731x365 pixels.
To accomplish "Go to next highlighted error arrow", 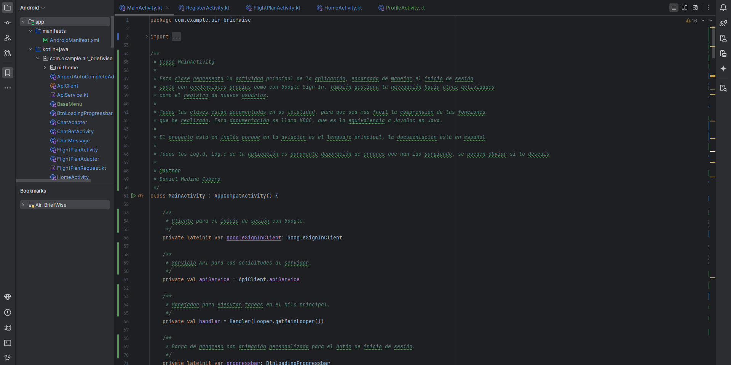I will 710,21.
